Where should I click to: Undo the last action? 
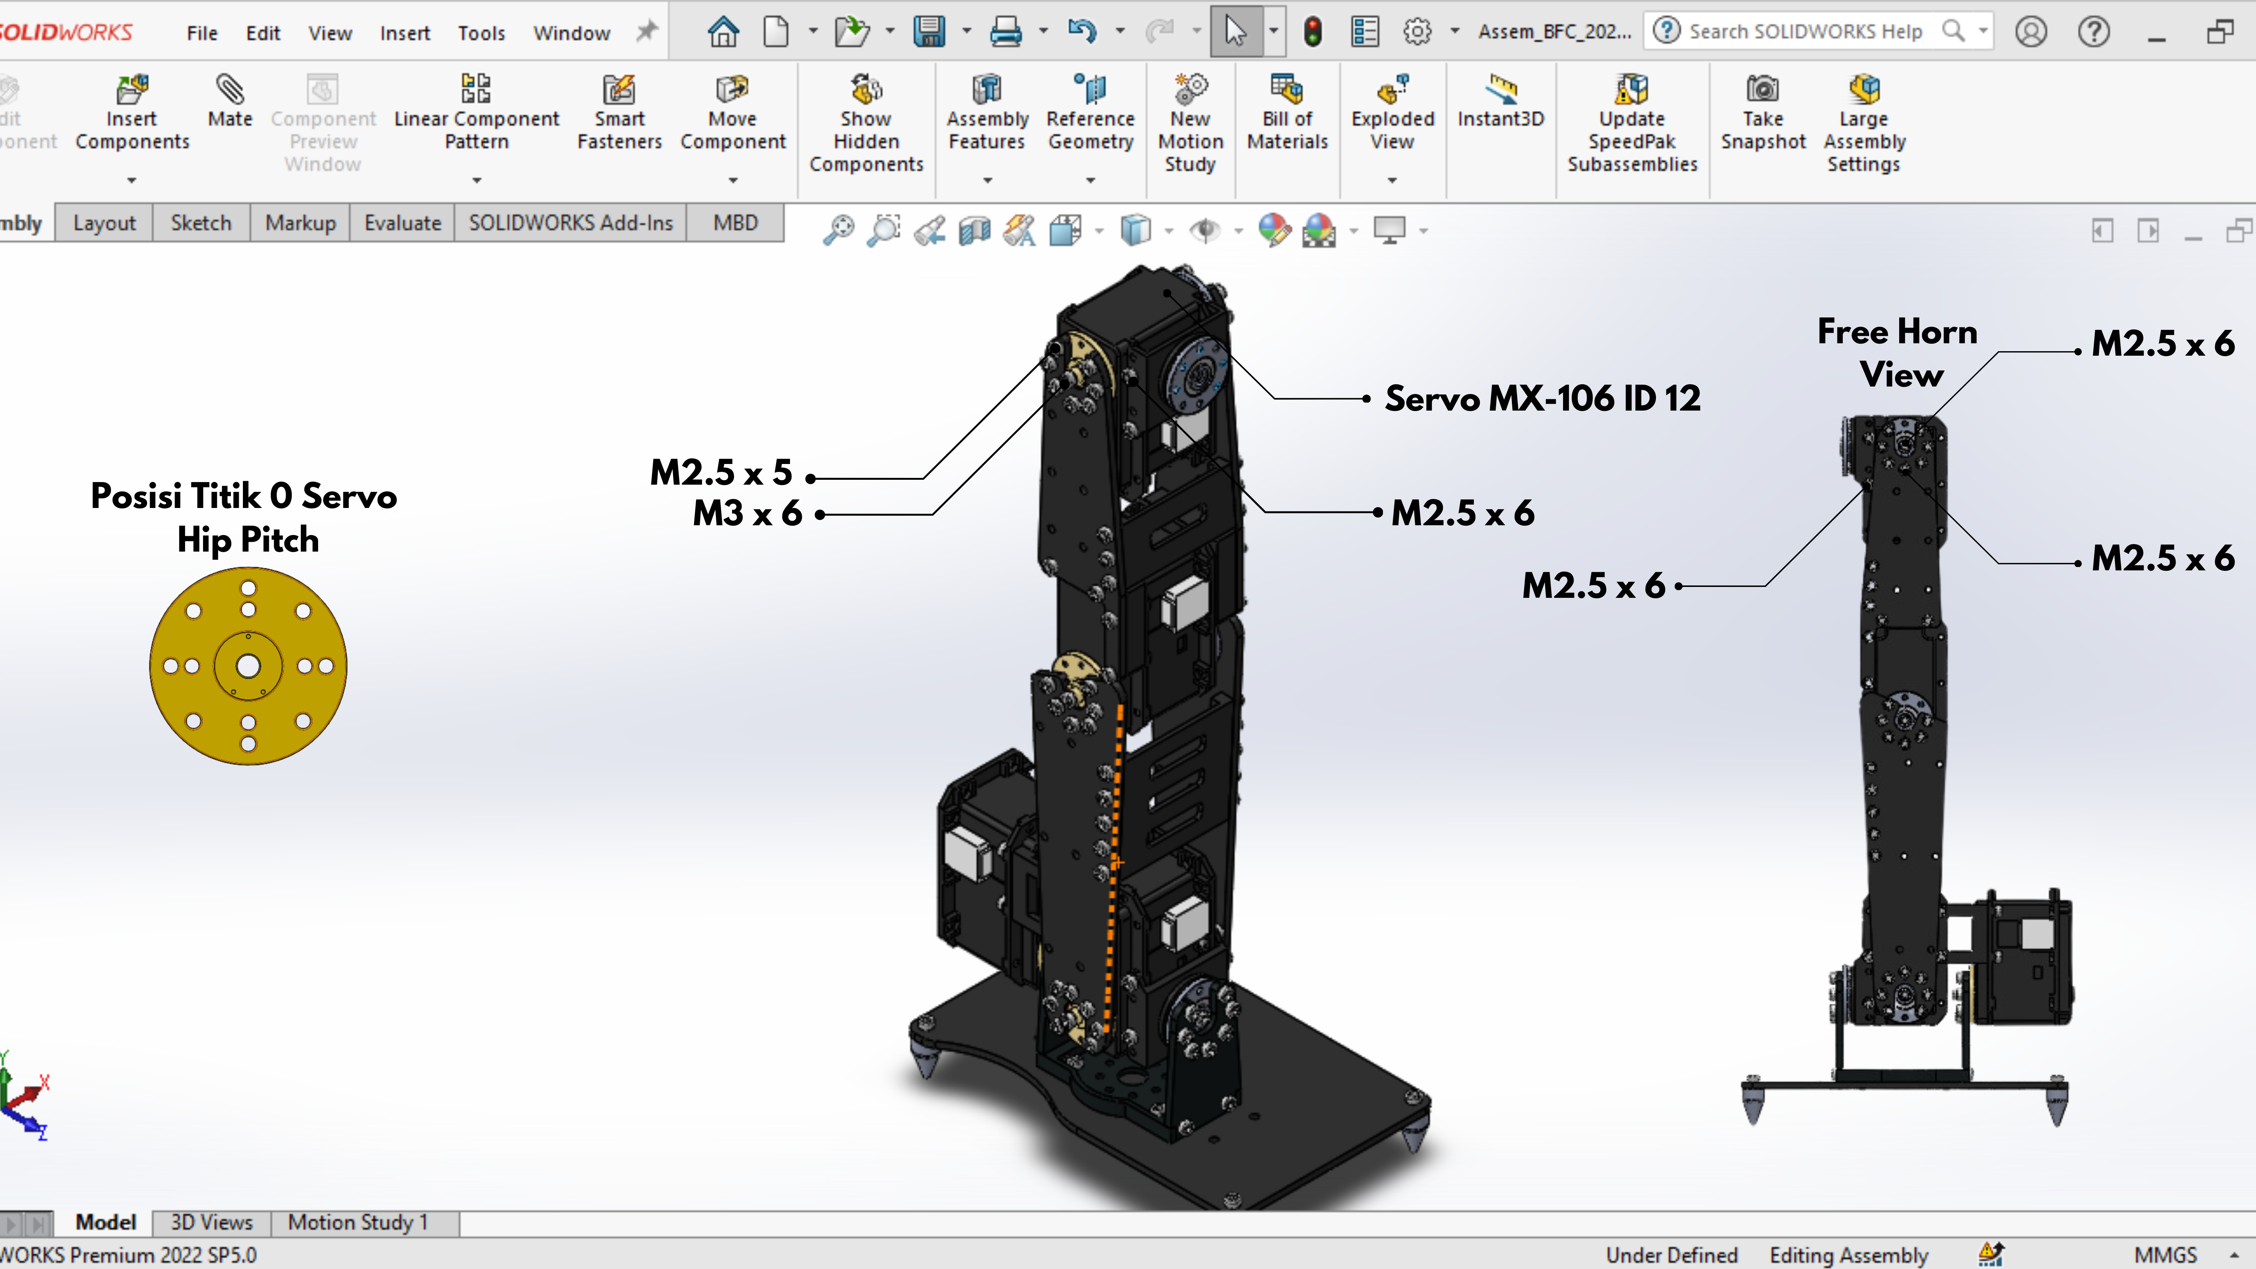click(1083, 32)
